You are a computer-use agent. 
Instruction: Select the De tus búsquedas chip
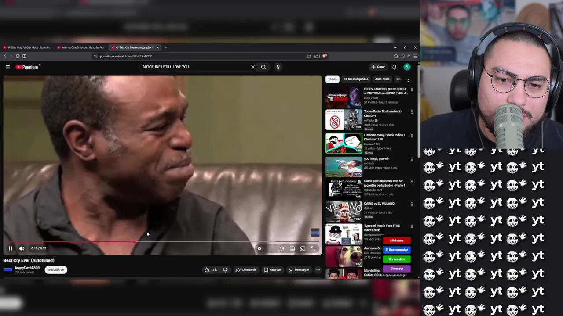pyautogui.click(x=356, y=79)
